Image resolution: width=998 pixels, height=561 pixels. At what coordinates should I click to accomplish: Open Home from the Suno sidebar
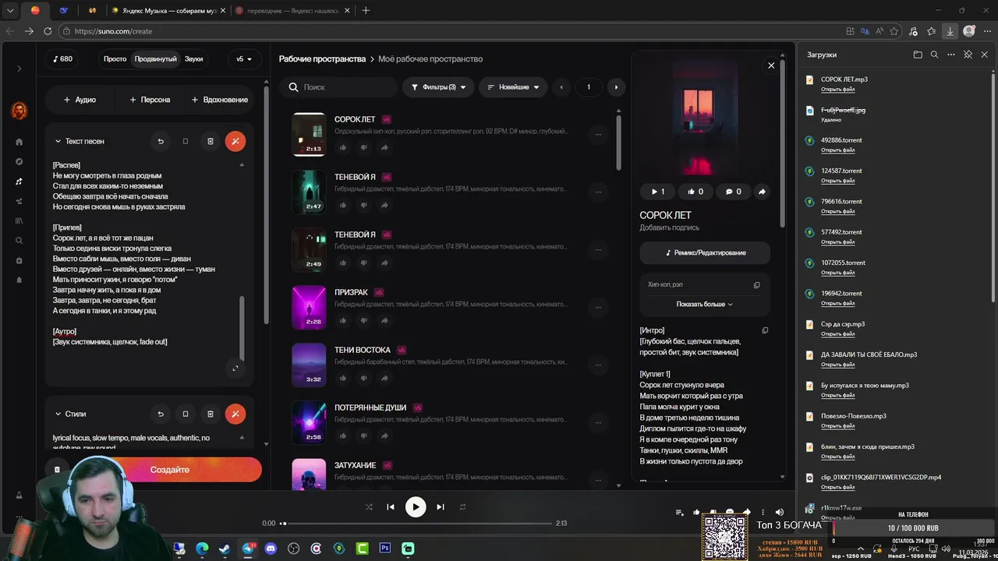[x=19, y=142]
